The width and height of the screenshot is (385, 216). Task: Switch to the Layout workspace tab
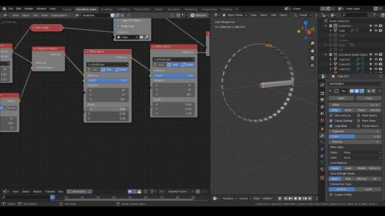click(x=67, y=10)
